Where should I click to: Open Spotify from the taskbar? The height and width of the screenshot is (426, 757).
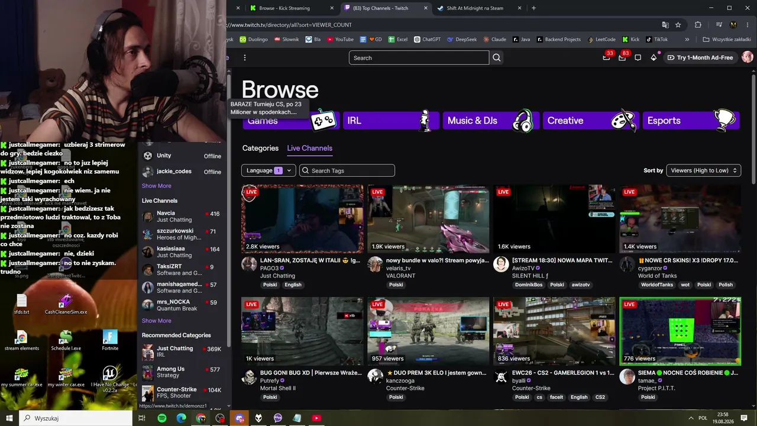coord(162,418)
